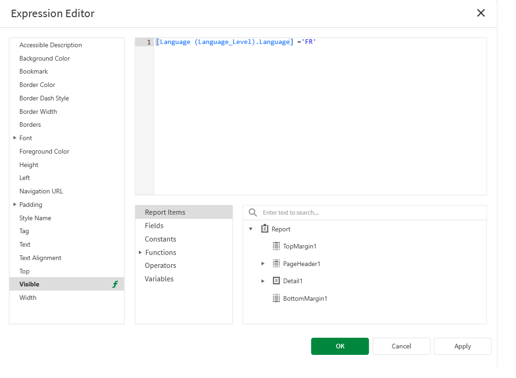Screen dimensions: 516x378
Task: Close the Expression Editor dialog
Action: (481, 13)
